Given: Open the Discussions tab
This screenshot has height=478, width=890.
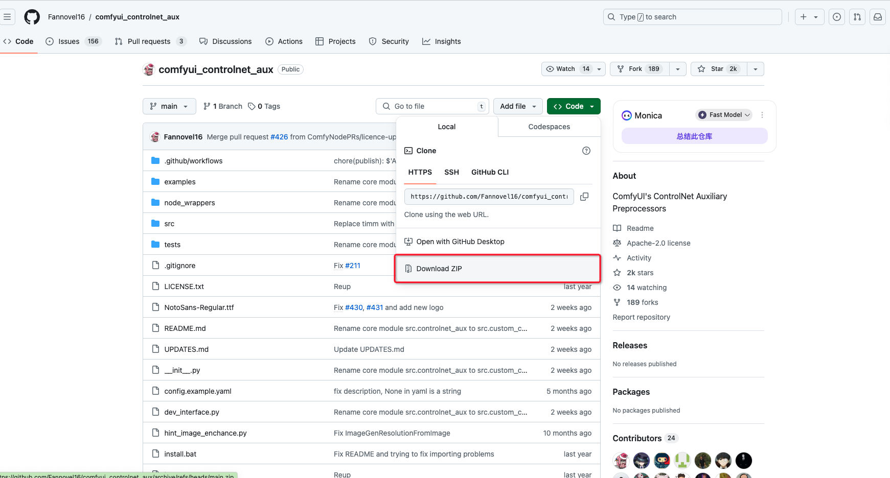Looking at the screenshot, I should (x=225, y=41).
